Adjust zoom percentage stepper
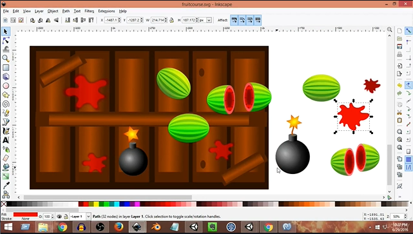Viewport: 413px width, 234px height. 405,217
